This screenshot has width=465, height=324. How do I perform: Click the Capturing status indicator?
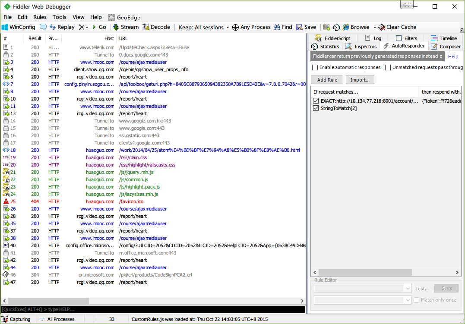point(16,319)
